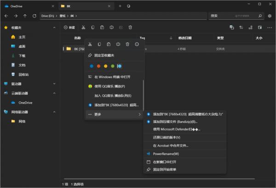Click the toolbar delete trash icon

tap(130, 27)
